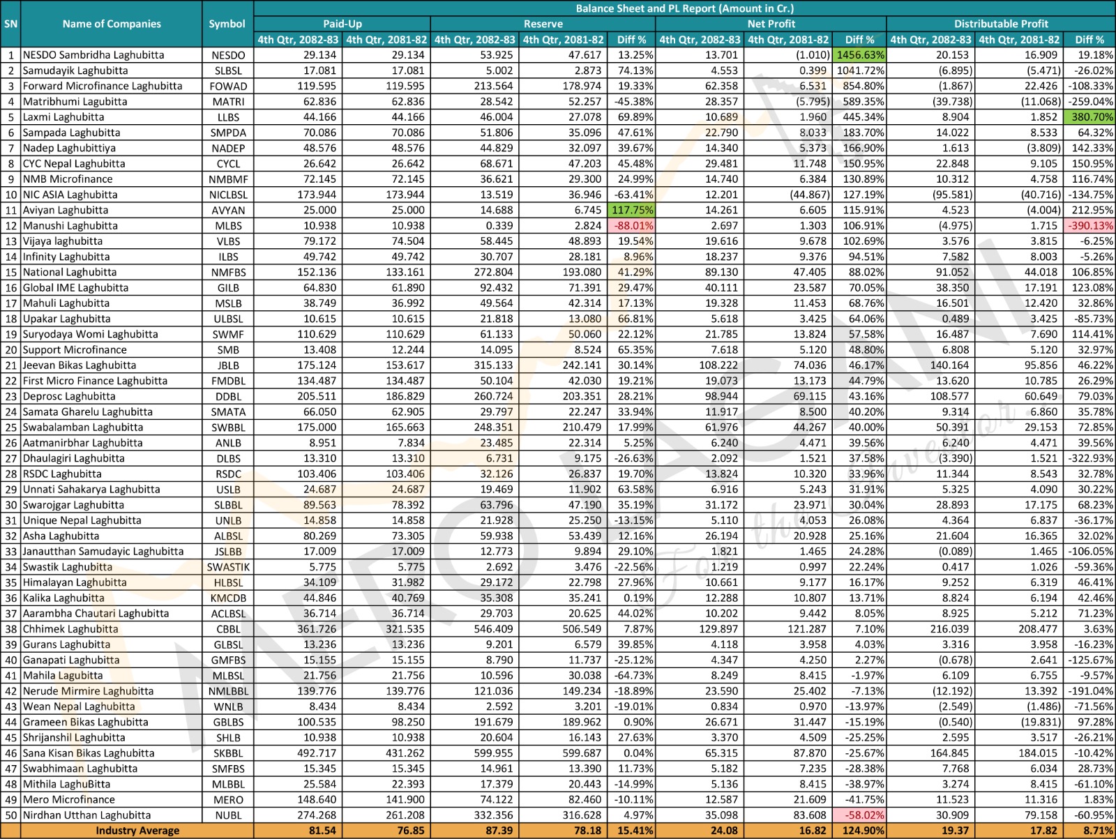The height and width of the screenshot is (839, 1116).
Task: Click 'Samata Gharelu Laghubitta' company name
Action: [87, 411]
